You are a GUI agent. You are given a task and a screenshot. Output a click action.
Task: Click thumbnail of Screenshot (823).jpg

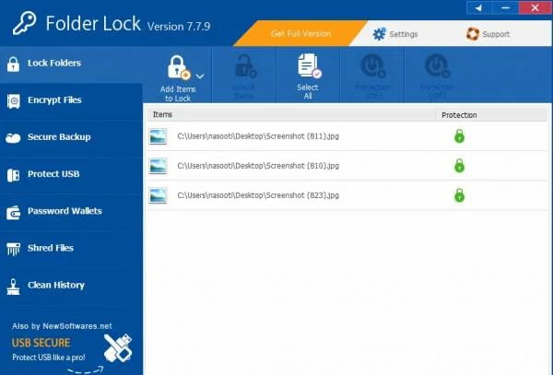[158, 195]
